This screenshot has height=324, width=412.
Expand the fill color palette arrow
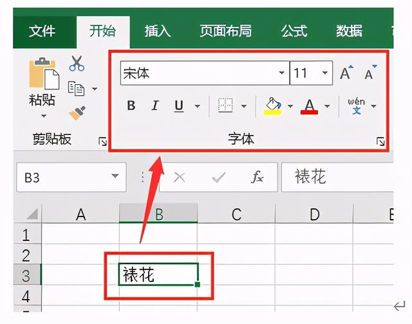[290, 106]
